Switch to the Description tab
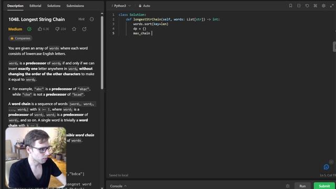 [15, 6]
